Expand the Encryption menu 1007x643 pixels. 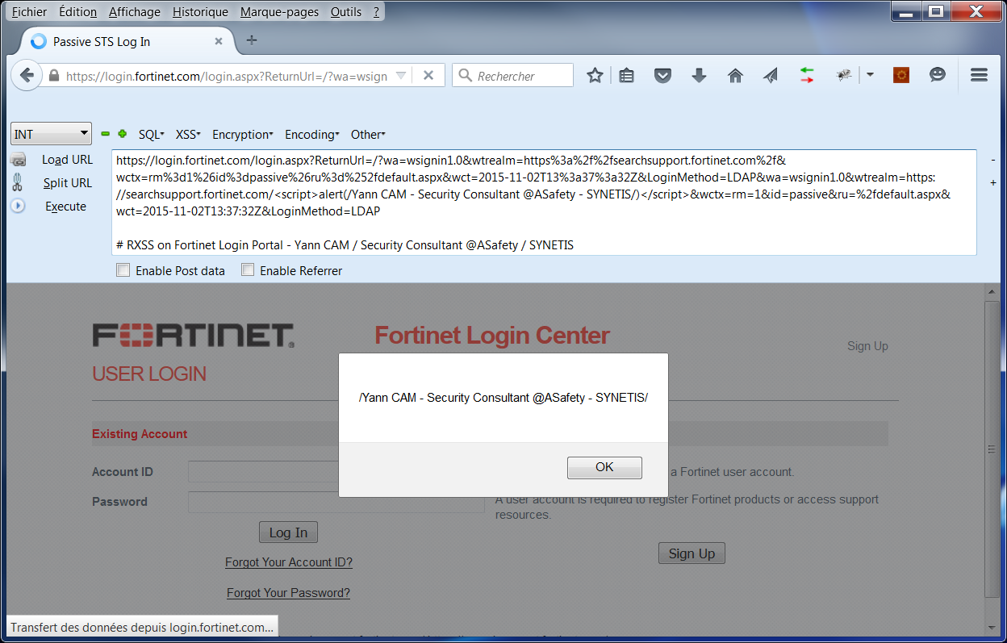click(x=243, y=134)
